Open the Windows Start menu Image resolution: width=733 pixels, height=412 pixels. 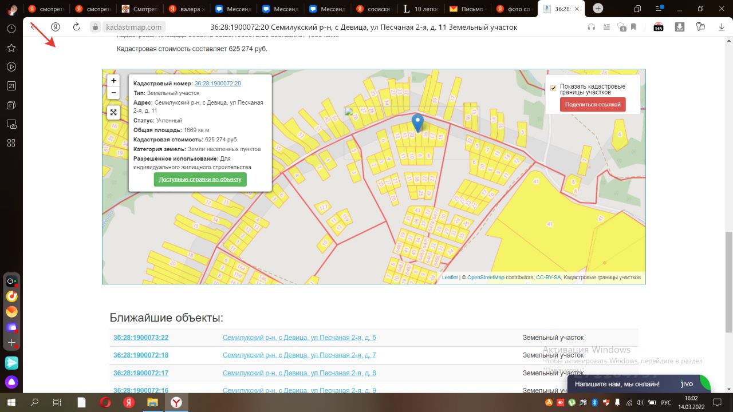click(x=11, y=403)
